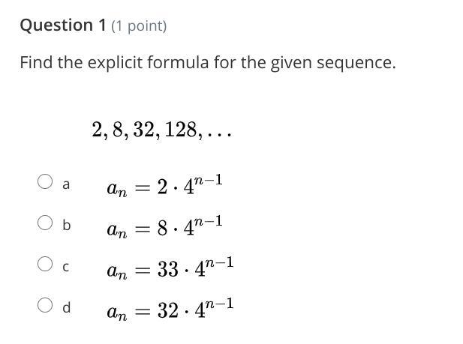
Task: Click the 'Question 1' heading
Action: pyautogui.click(x=62, y=25)
